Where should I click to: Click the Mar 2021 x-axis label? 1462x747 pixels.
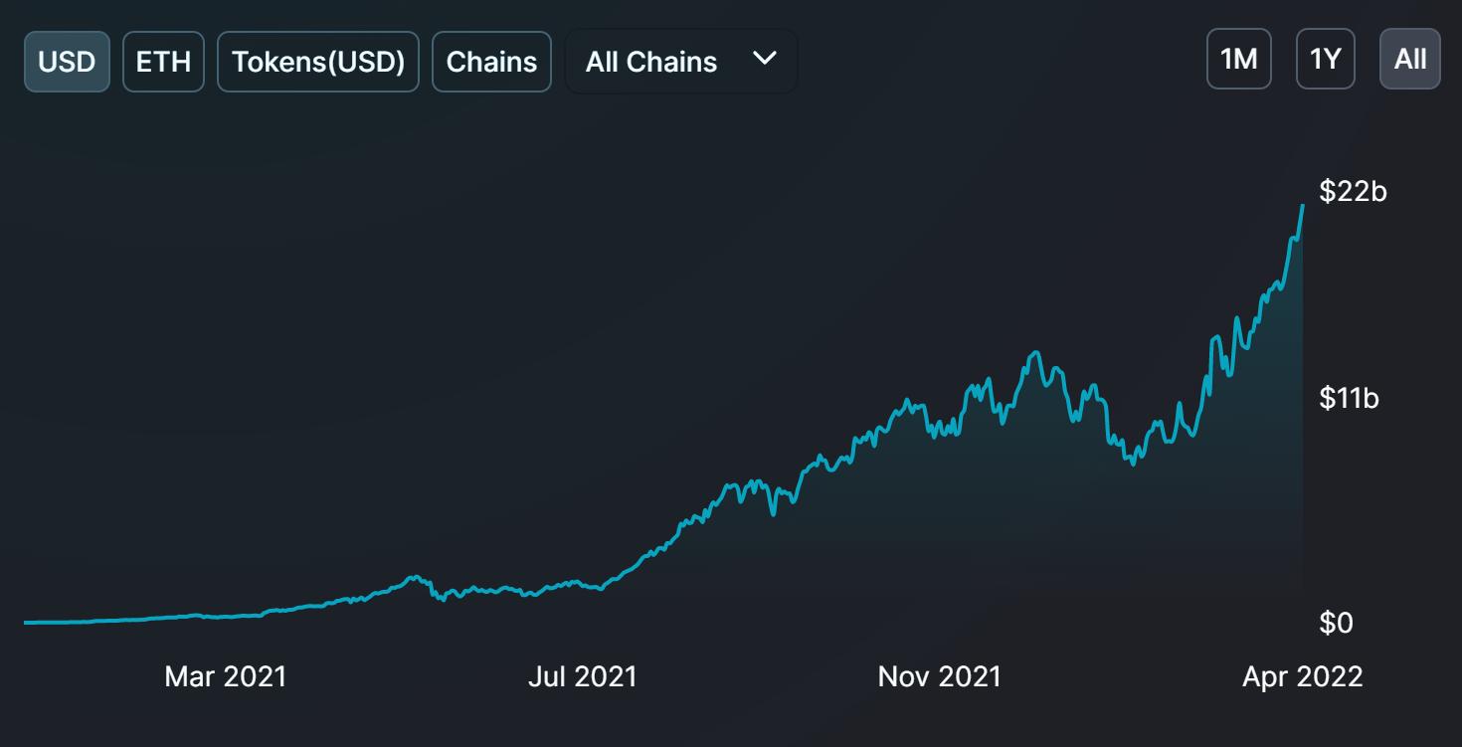tap(226, 677)
